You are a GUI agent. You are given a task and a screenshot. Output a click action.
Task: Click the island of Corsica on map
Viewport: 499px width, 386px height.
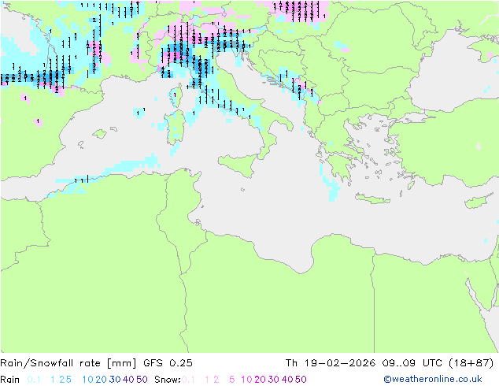[177, 95]
